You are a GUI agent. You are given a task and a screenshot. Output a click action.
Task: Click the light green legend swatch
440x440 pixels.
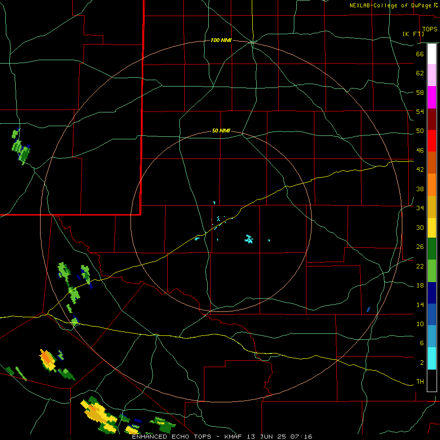point(432,271)
